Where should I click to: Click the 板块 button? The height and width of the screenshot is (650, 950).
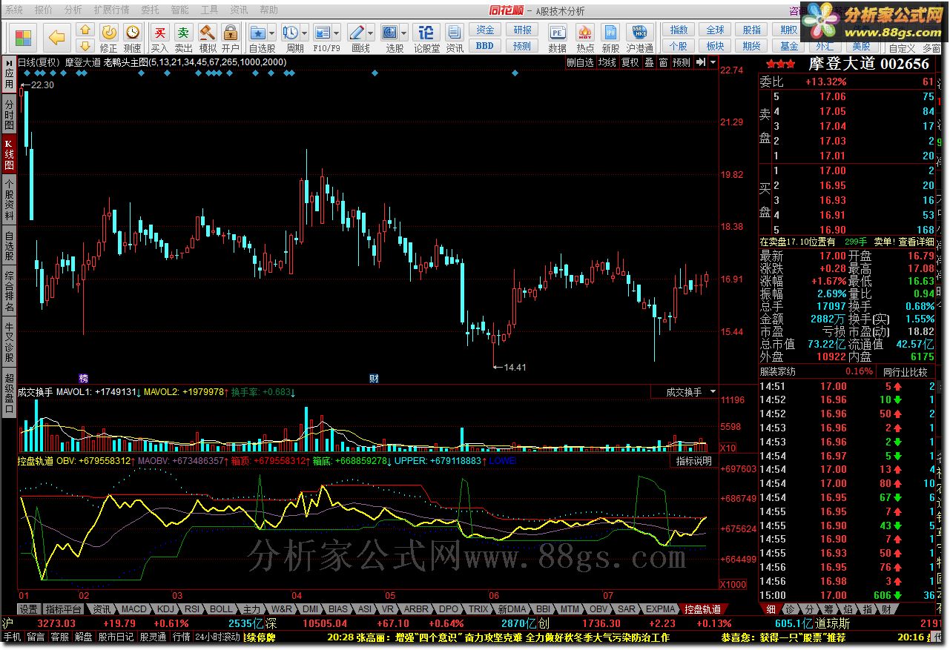(715, 45)
